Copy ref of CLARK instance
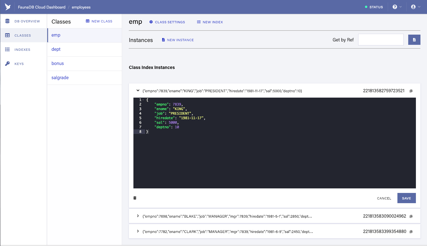This screenshot has height=246, width=427. point(411,232)
